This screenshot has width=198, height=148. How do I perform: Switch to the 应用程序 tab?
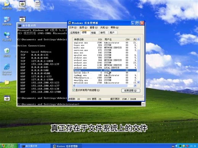point(75,33)
